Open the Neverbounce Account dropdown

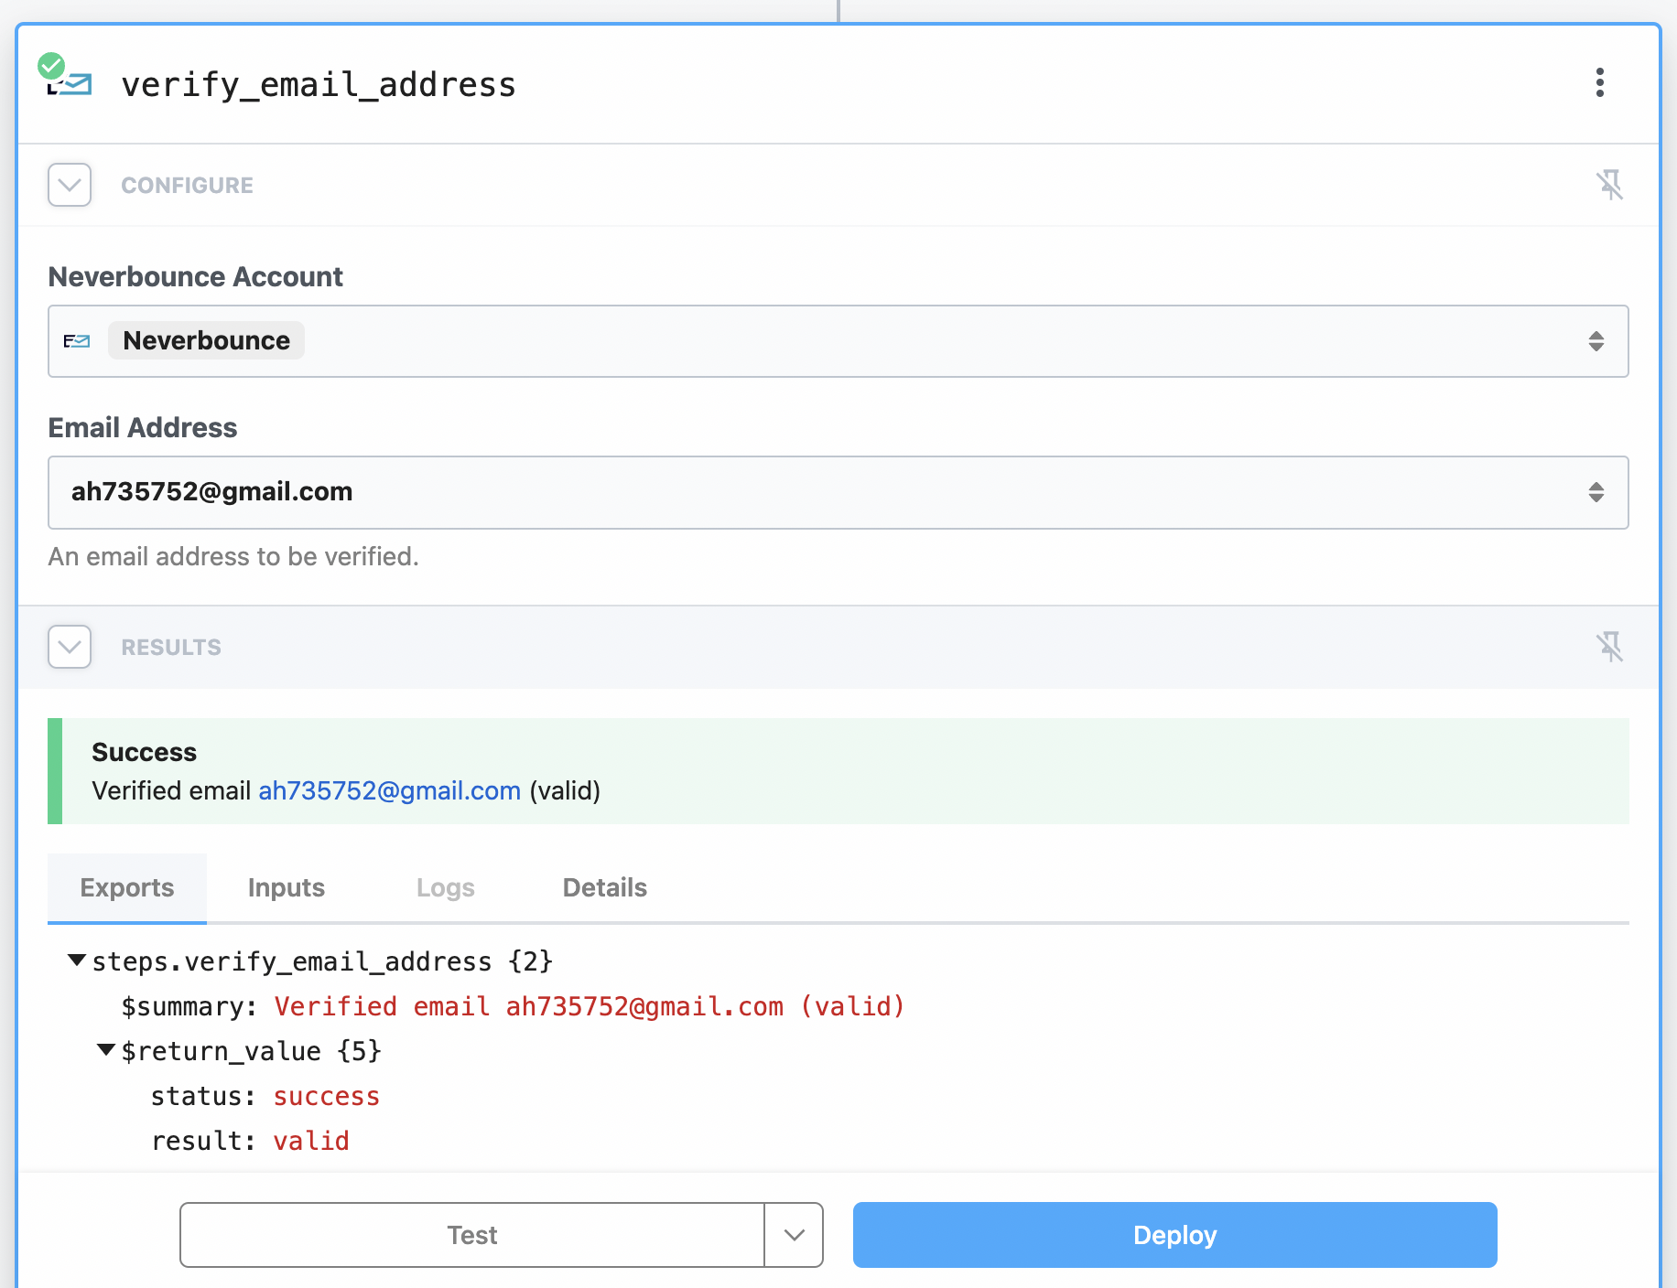(x=1596, y=341)
